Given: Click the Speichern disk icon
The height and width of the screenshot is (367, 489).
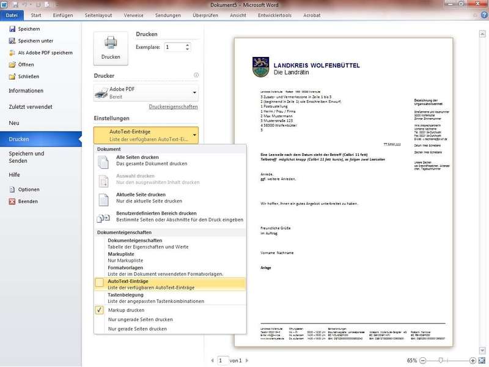Looking at the screenshot, I should 12,29.
